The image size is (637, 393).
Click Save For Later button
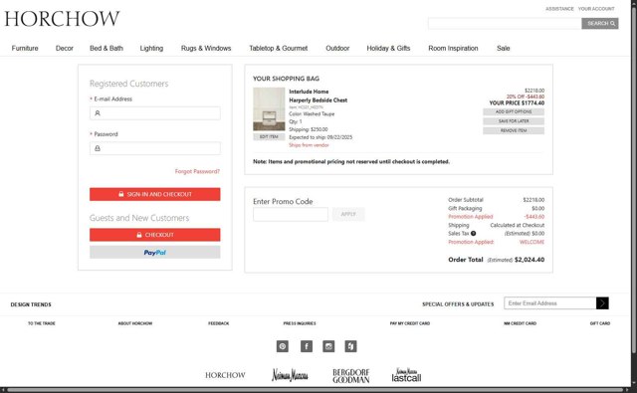tap(514, 121)
